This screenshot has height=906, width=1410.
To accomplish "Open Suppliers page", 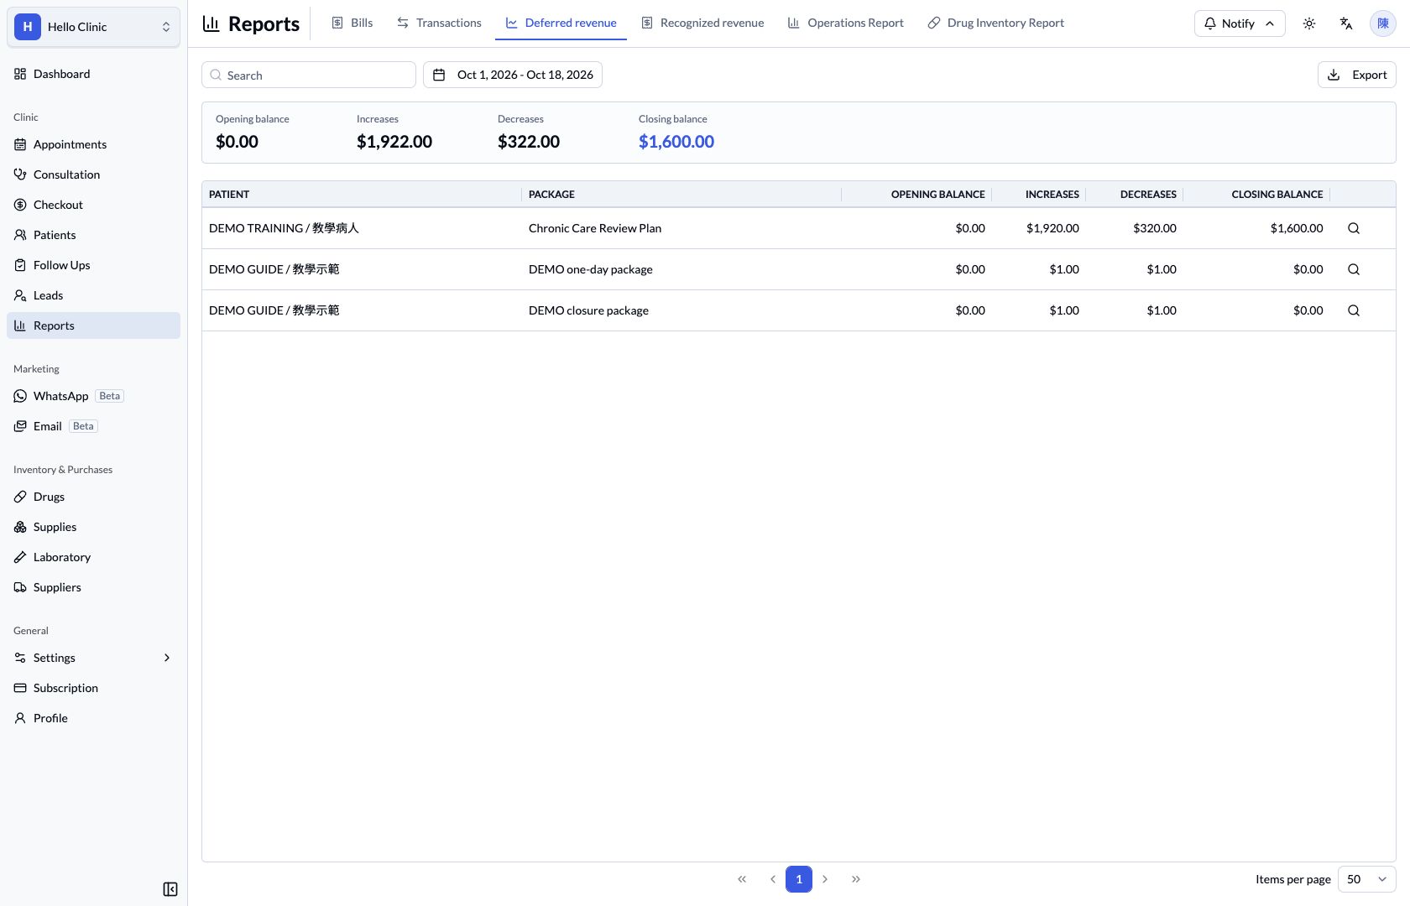I will (93, 587).
